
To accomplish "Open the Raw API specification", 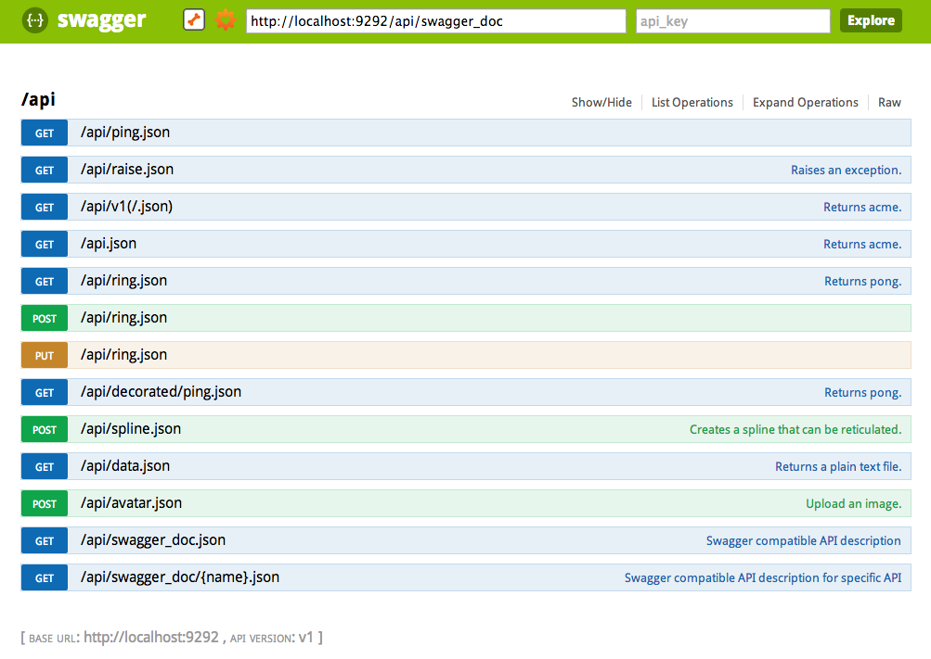I will click(x=888, y=102).
